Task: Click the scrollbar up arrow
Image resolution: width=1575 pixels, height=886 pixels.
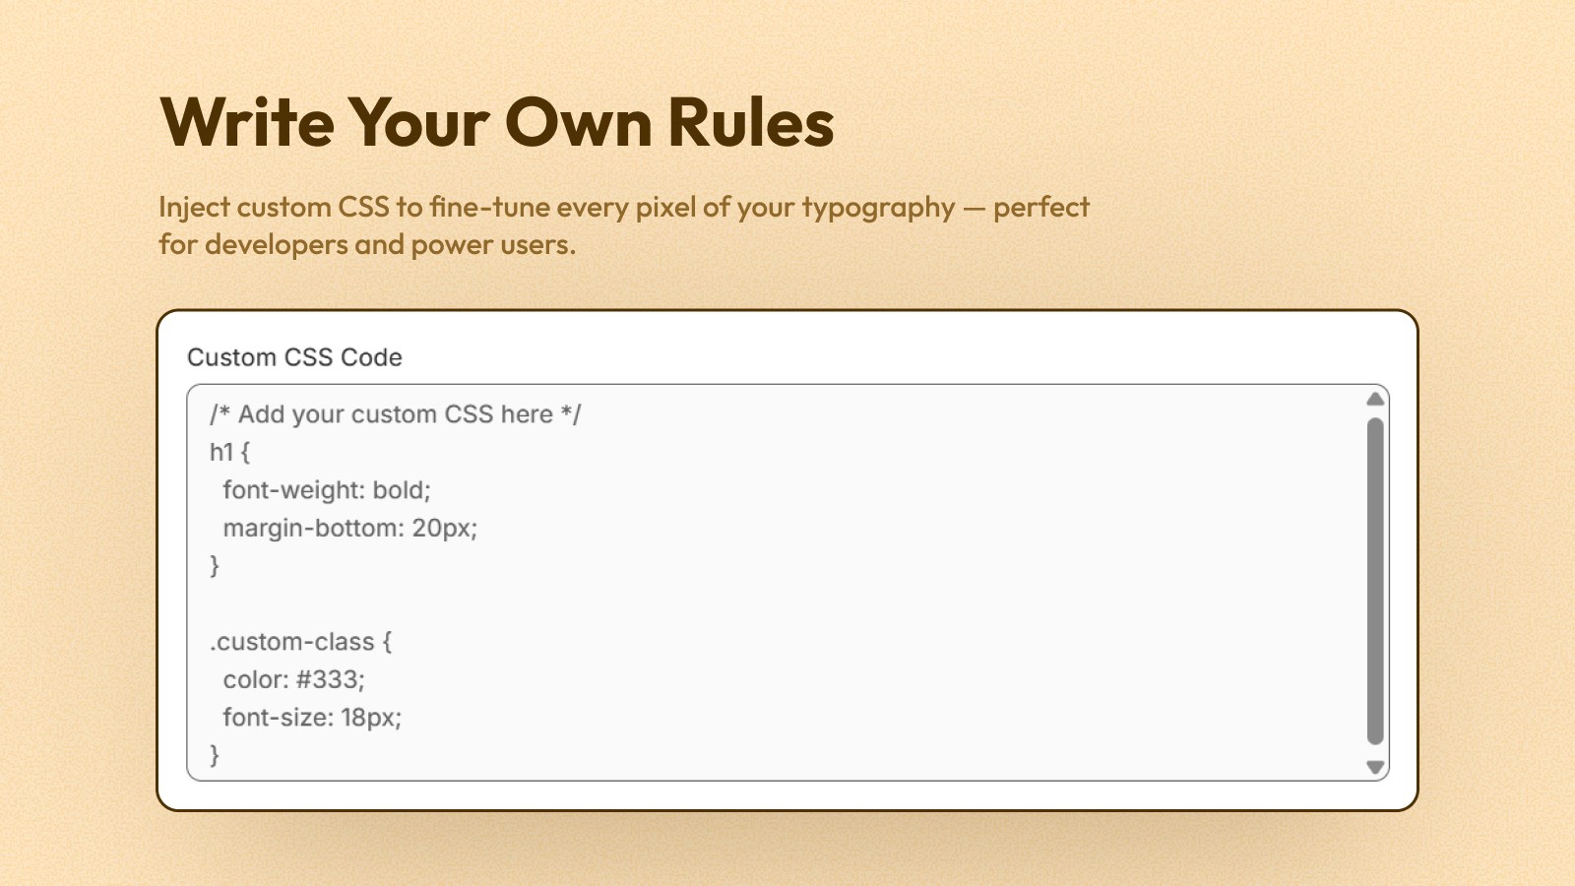Action: pos(1375,400)
